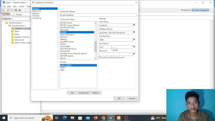Switch to the Design tab
The image size is (215, 121).
coord(17,14)
